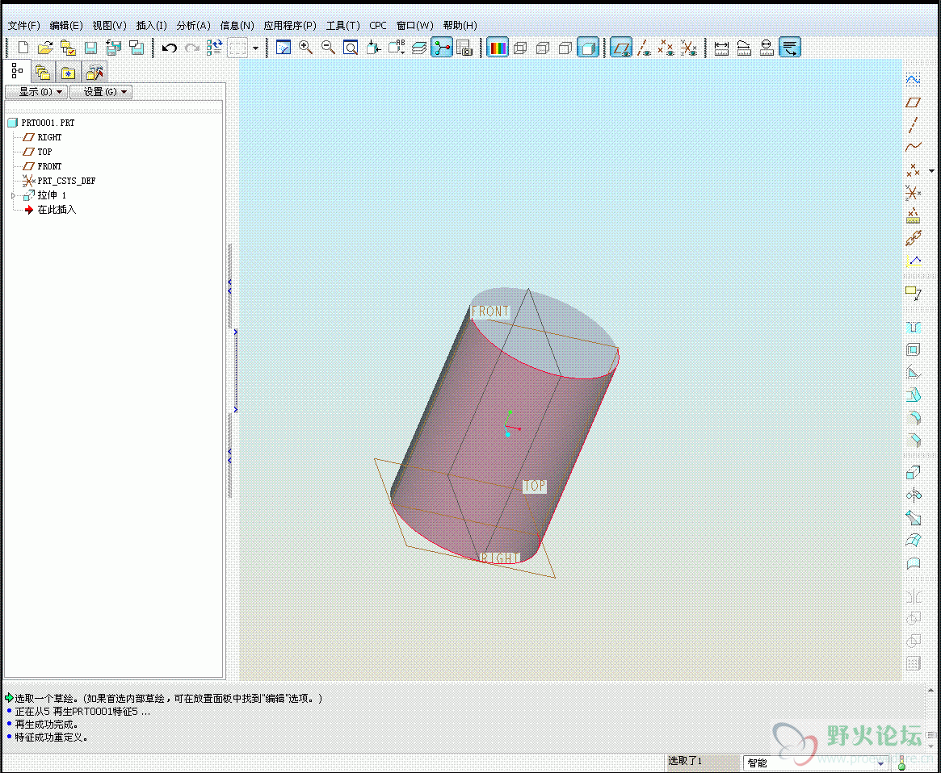This screenshot has width=941, height=773.
Task: Toggle the spin center icon
Action: (442, 48)
